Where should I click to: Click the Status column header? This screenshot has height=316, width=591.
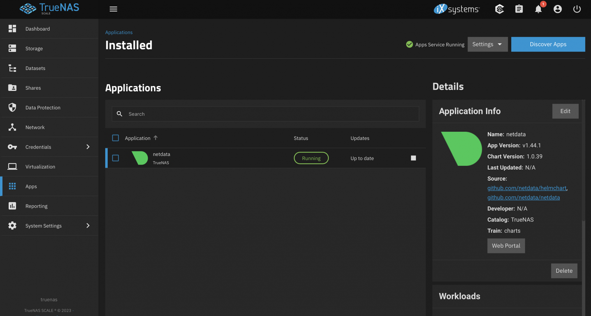(x=301, y=138)
